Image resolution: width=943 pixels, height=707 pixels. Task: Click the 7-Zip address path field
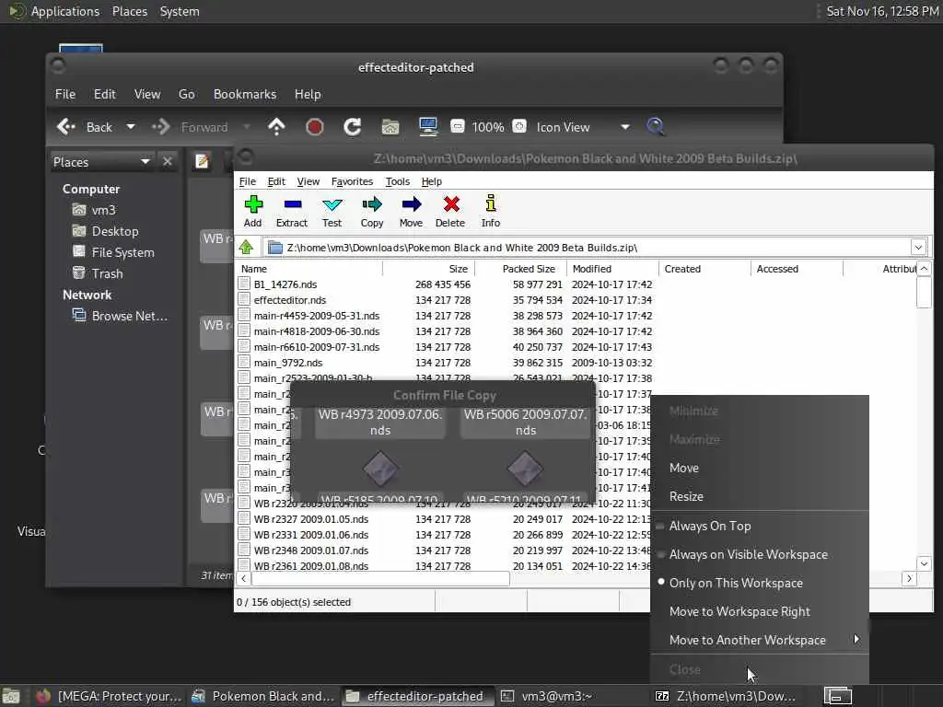(588, 247)
